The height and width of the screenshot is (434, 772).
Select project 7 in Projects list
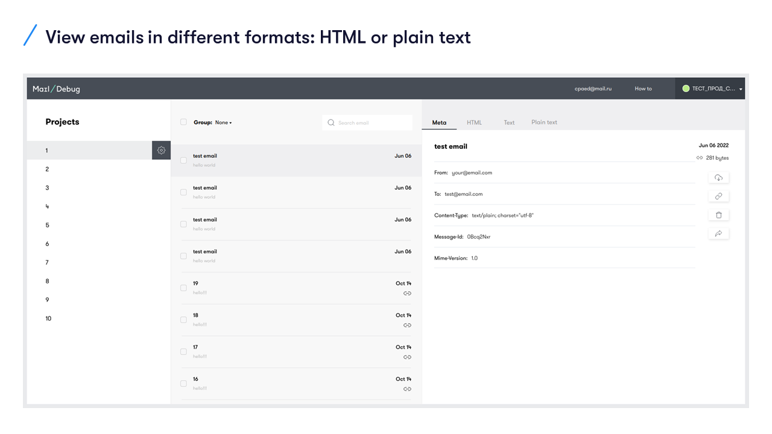(99, 262)
